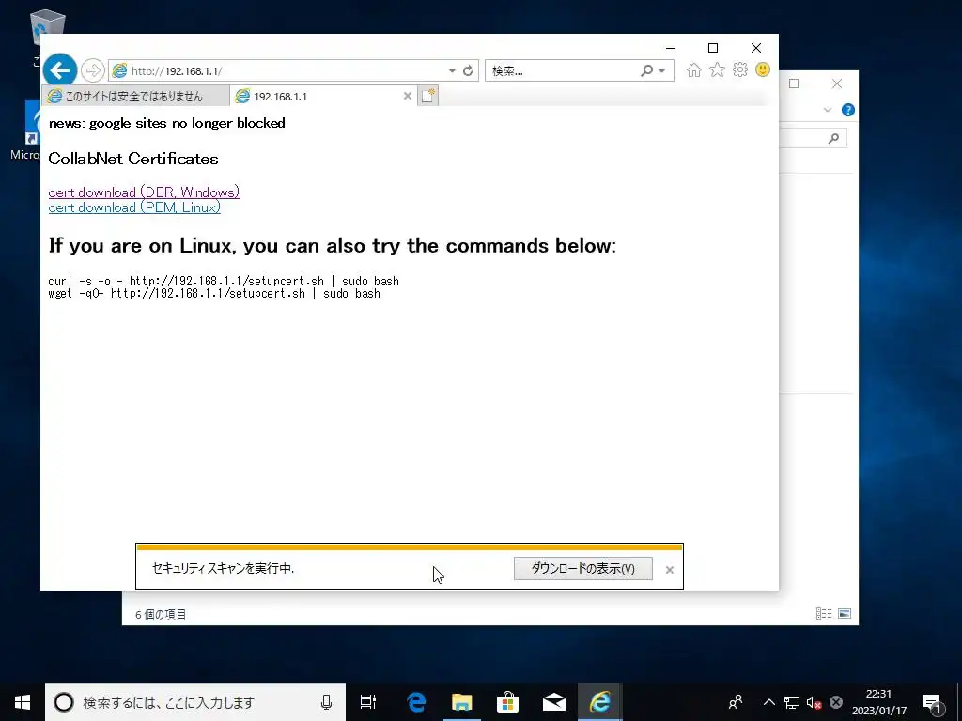
Task: Go back with the blue back arrow
Action: (60, 70)
